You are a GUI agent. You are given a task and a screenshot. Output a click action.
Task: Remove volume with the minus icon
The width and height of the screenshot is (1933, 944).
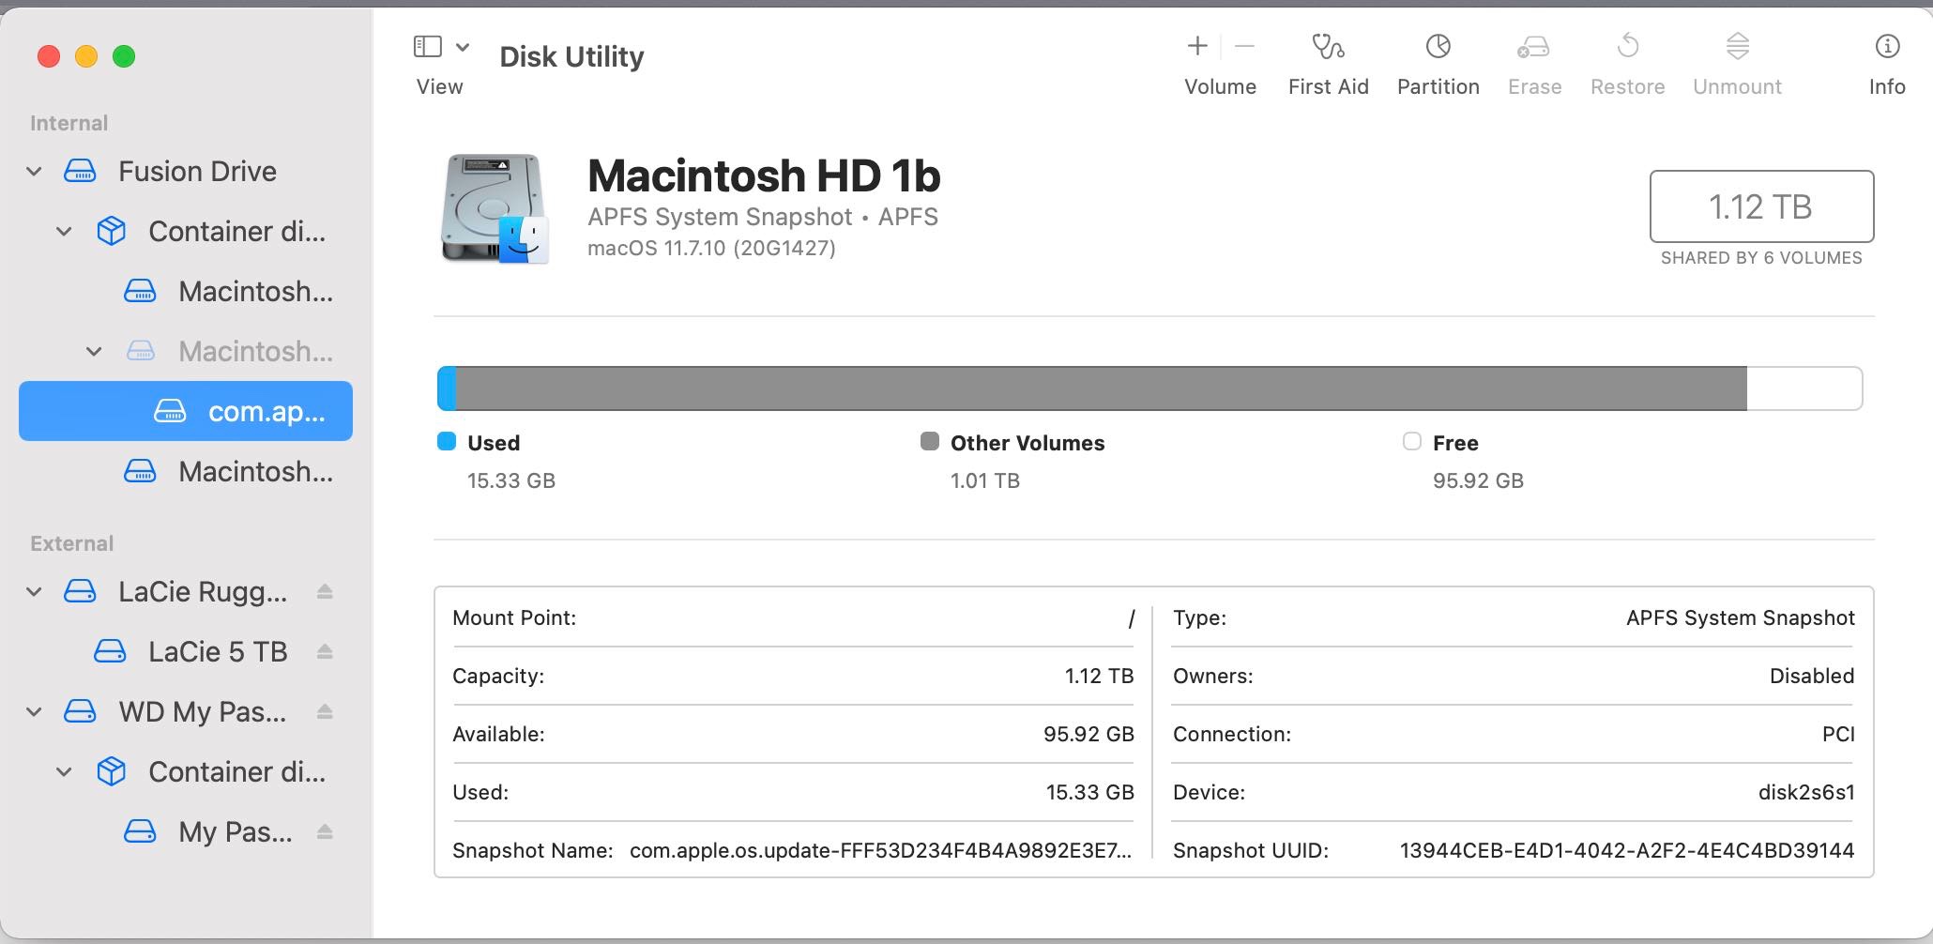(1245, 46)
